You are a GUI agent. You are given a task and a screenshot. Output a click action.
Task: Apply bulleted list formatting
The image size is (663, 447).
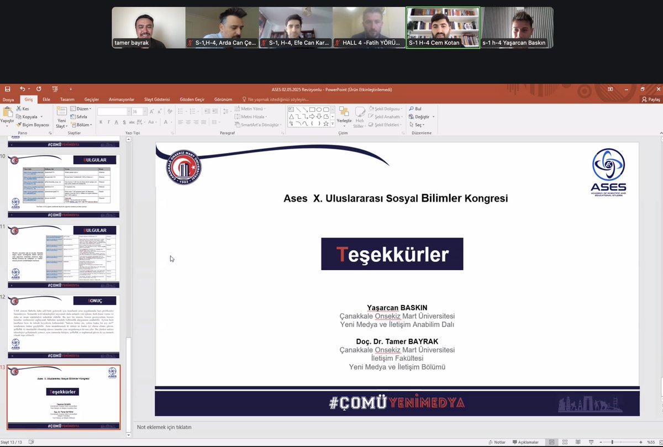coord(182,112)
